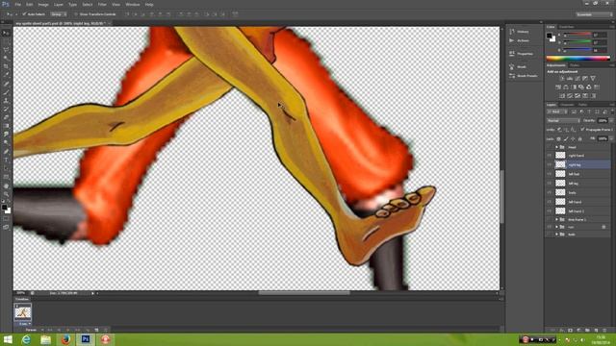Open the Window menu
Image resolution: width=616 pixels, height=346 pixels.
[x=133, y=5]
